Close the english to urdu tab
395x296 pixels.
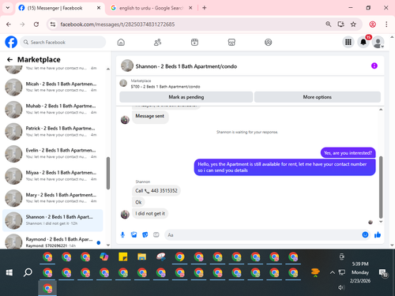point(190,8)
